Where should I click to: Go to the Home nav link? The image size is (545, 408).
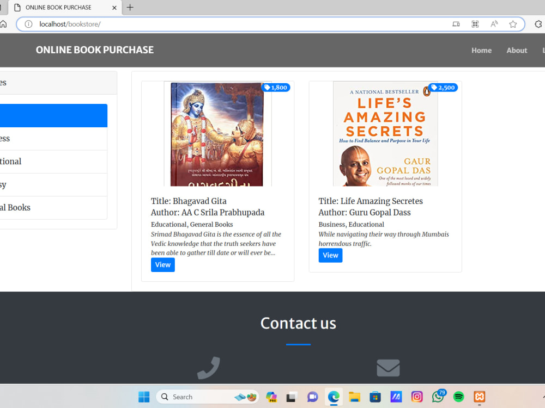tap(481, 50)
